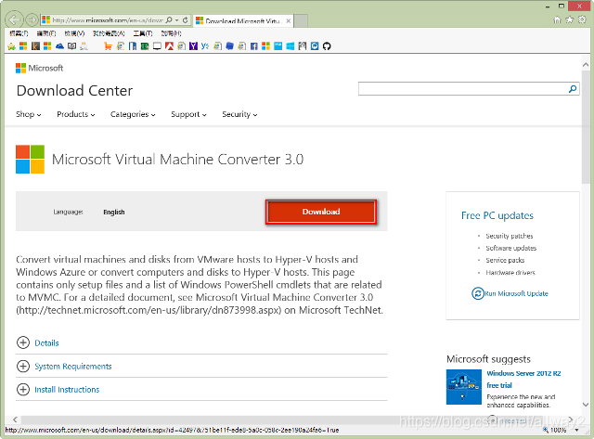The width and height of the screenshot is (594, 439).
Task: Open the blue Windows logo bookmark
Action: [291, 46]
